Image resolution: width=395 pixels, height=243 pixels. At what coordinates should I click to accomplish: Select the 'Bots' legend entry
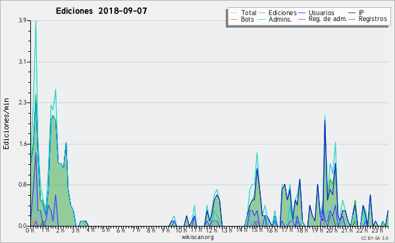[248, 19]
